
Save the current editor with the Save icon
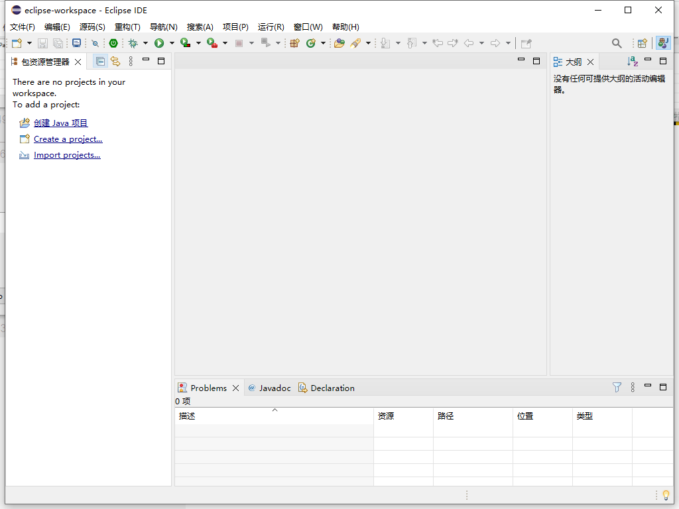tap(42, 42)
